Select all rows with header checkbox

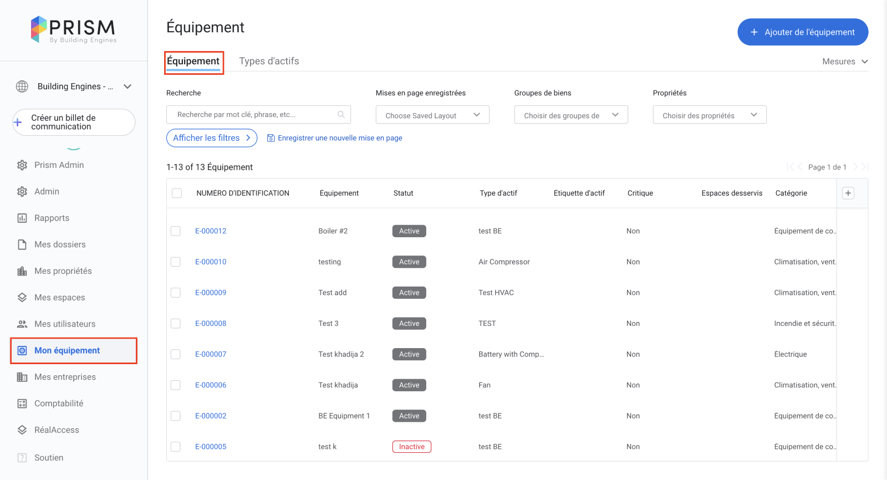177,193
